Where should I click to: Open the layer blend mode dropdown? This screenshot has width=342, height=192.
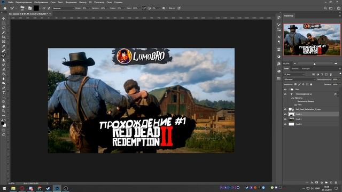(x=299, y=79)
